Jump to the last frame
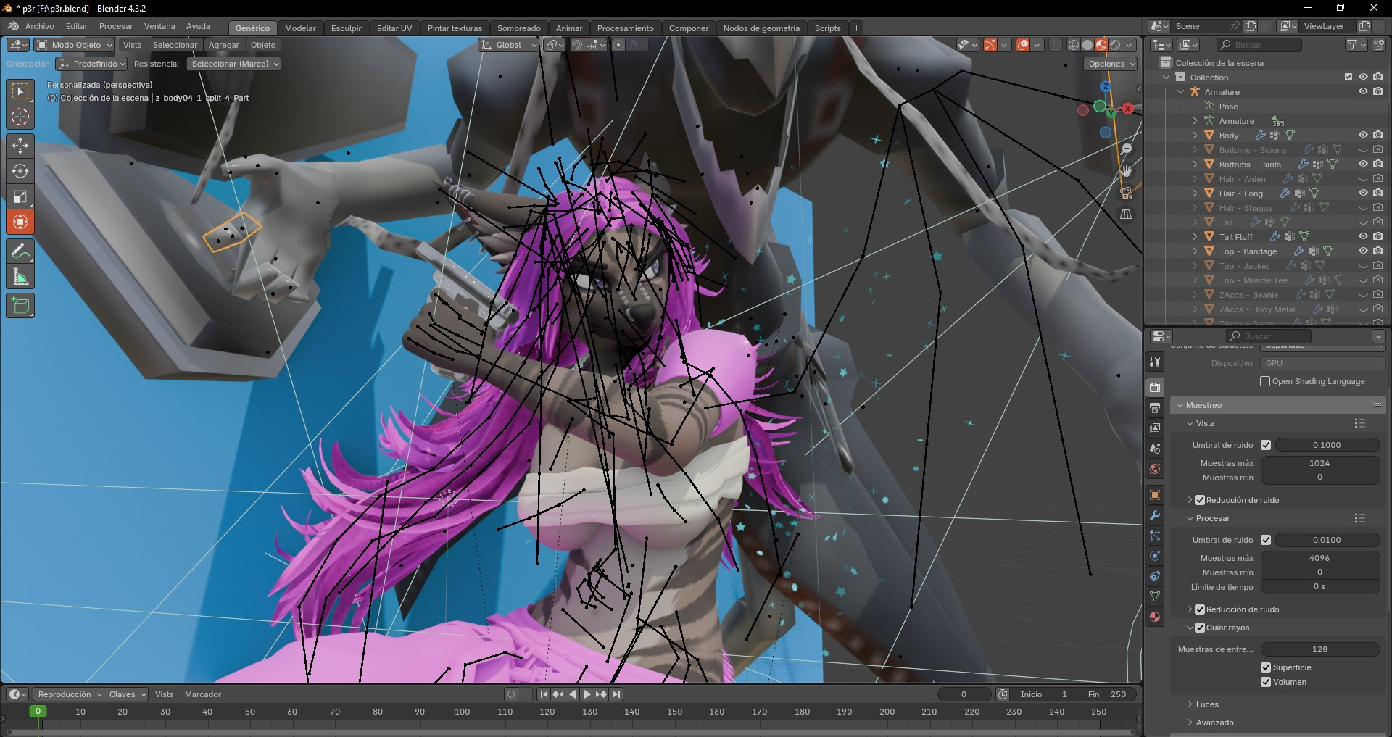The image size is (1392, 737). (616, 694)
